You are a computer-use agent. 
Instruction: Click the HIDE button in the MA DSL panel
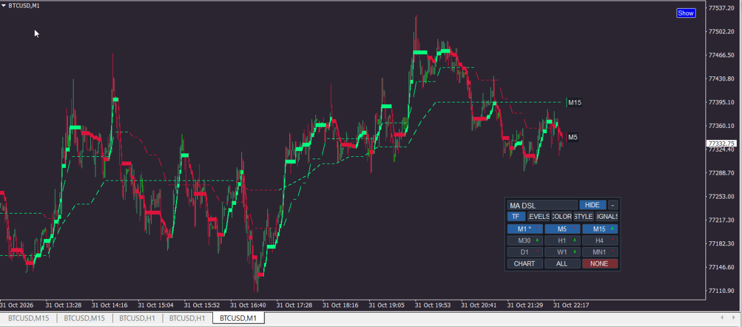coord(593,205)
